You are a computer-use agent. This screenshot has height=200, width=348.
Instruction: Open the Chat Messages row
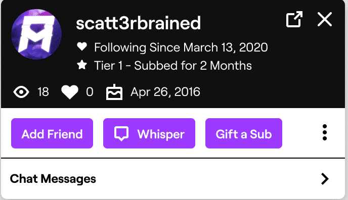coord(173,179)
